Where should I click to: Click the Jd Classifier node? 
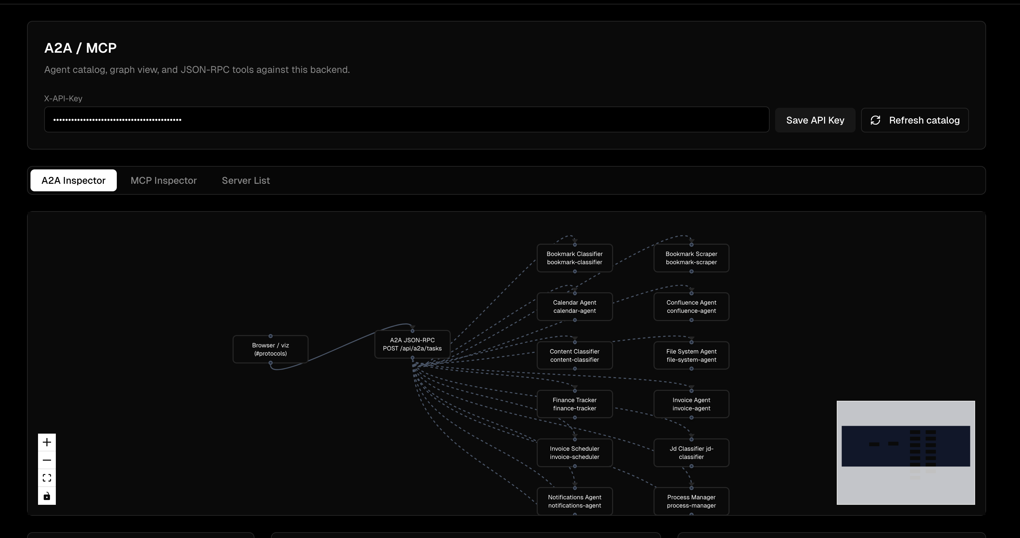(691, 452)
